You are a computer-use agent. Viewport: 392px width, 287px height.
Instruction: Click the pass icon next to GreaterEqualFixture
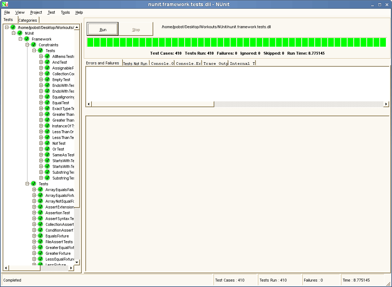pyautogui.click(x=40, y=247)
